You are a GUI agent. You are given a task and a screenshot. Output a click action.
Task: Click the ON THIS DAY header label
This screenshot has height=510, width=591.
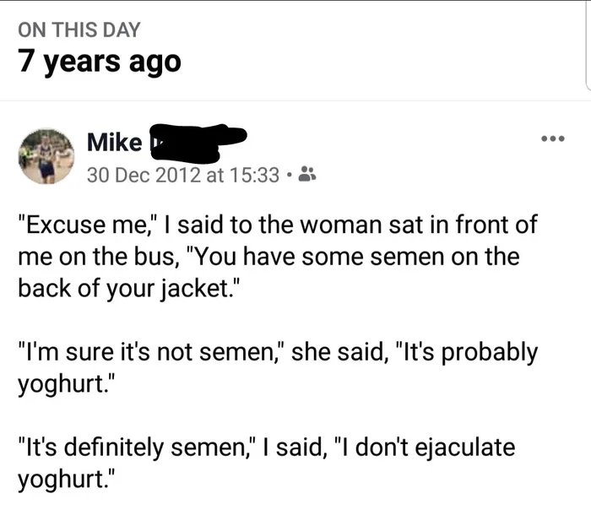[79, 28]
